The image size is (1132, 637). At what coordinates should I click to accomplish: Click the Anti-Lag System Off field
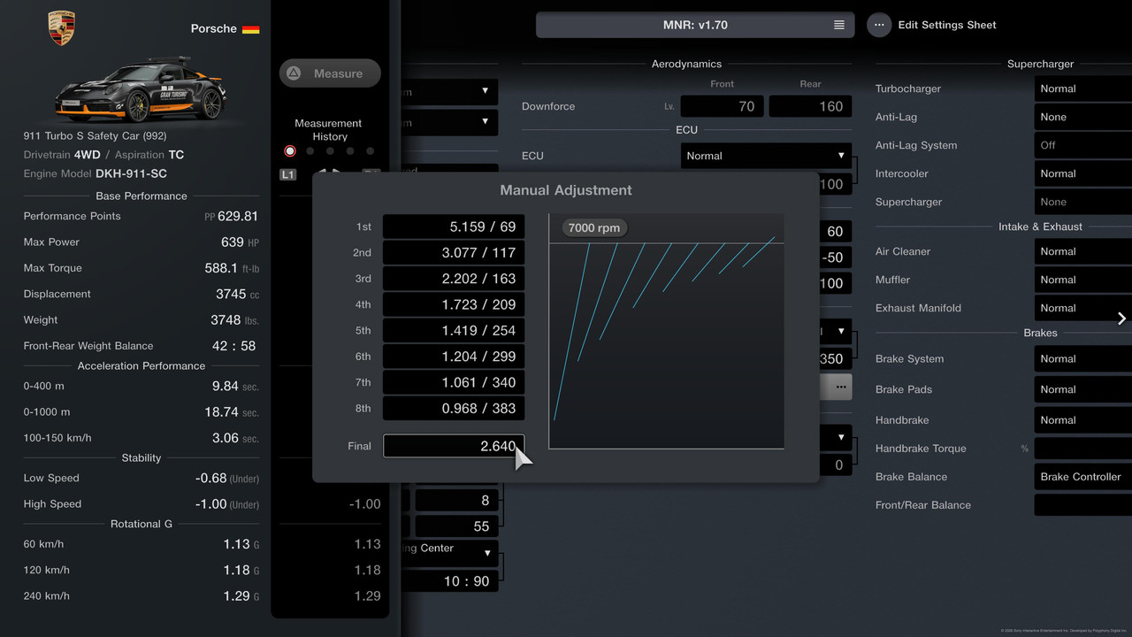coord(1083,145)
